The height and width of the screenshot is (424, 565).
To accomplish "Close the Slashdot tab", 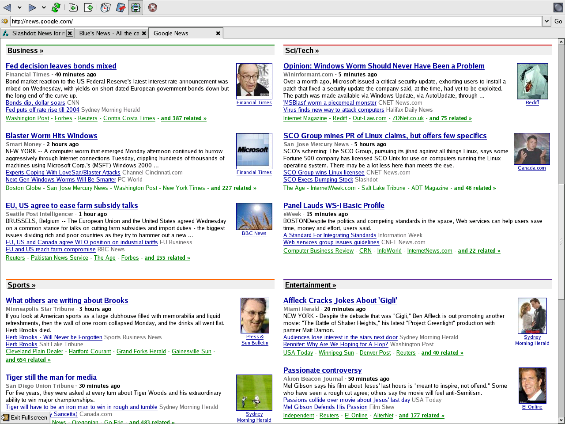I will [x=69, y=33].
